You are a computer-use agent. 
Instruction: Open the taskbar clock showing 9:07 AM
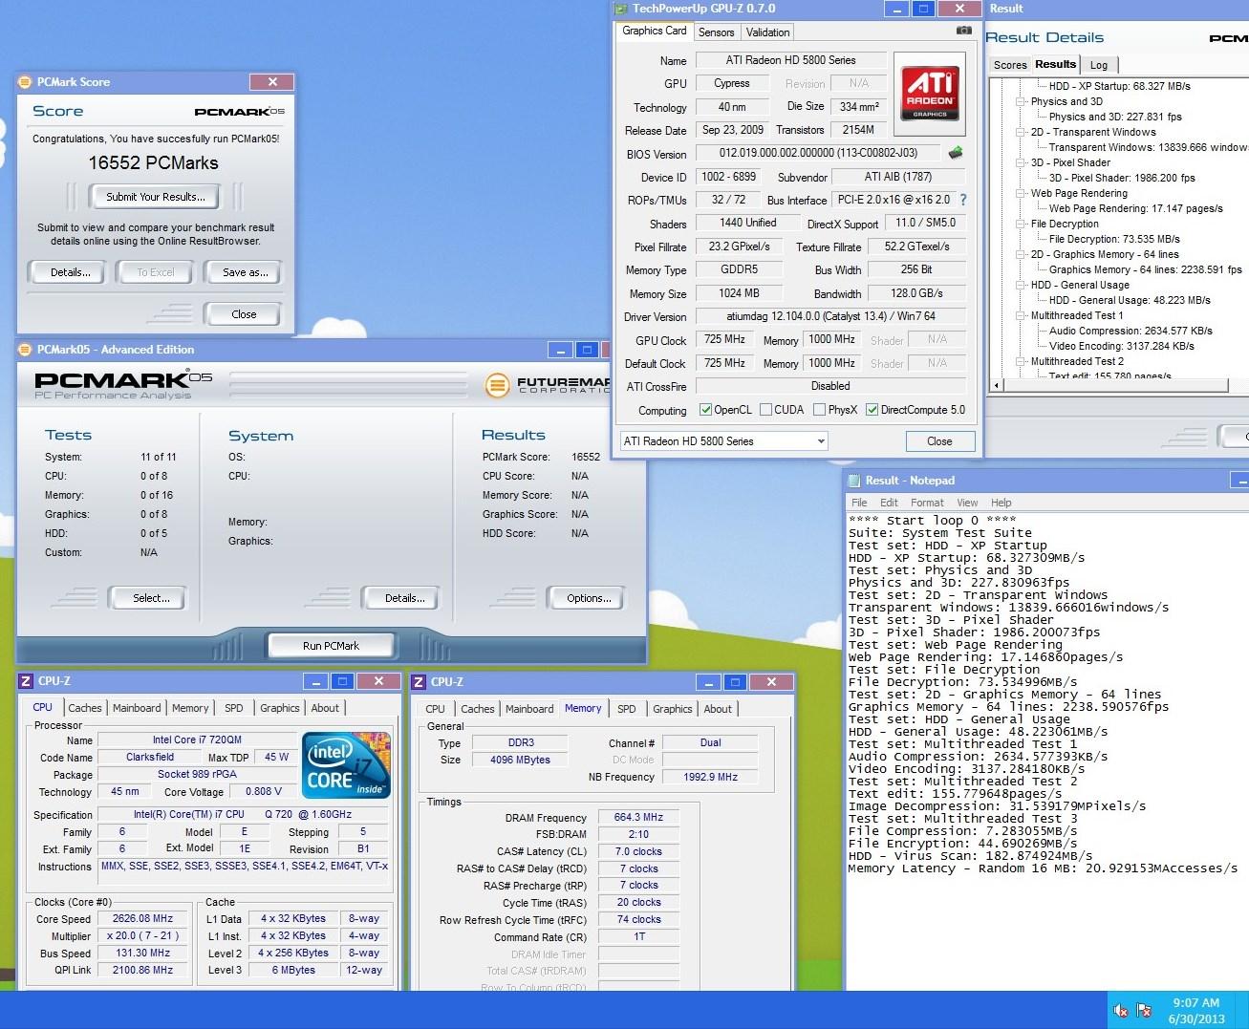[x=1196, y=1010]
